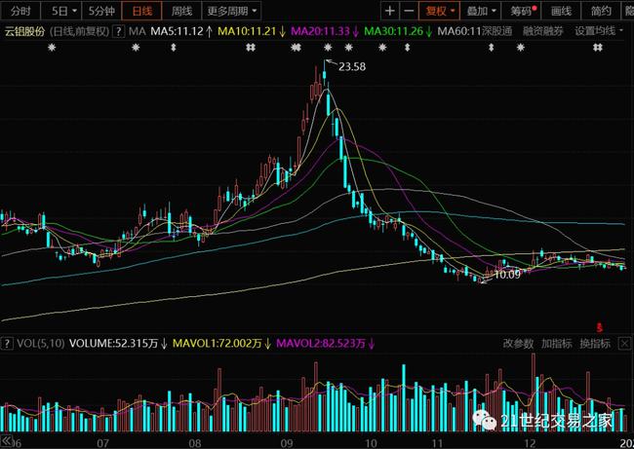634x449 pixels.
Task: Switch to the 分时 intraday tab
Action: click(20, 11)
